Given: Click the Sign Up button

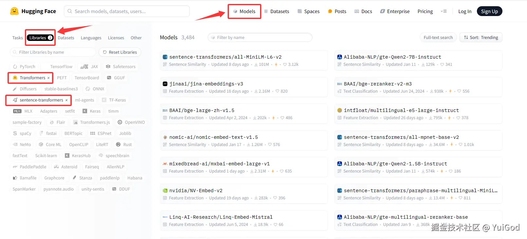Looking at the screenshot, I should tap(489, 11).
